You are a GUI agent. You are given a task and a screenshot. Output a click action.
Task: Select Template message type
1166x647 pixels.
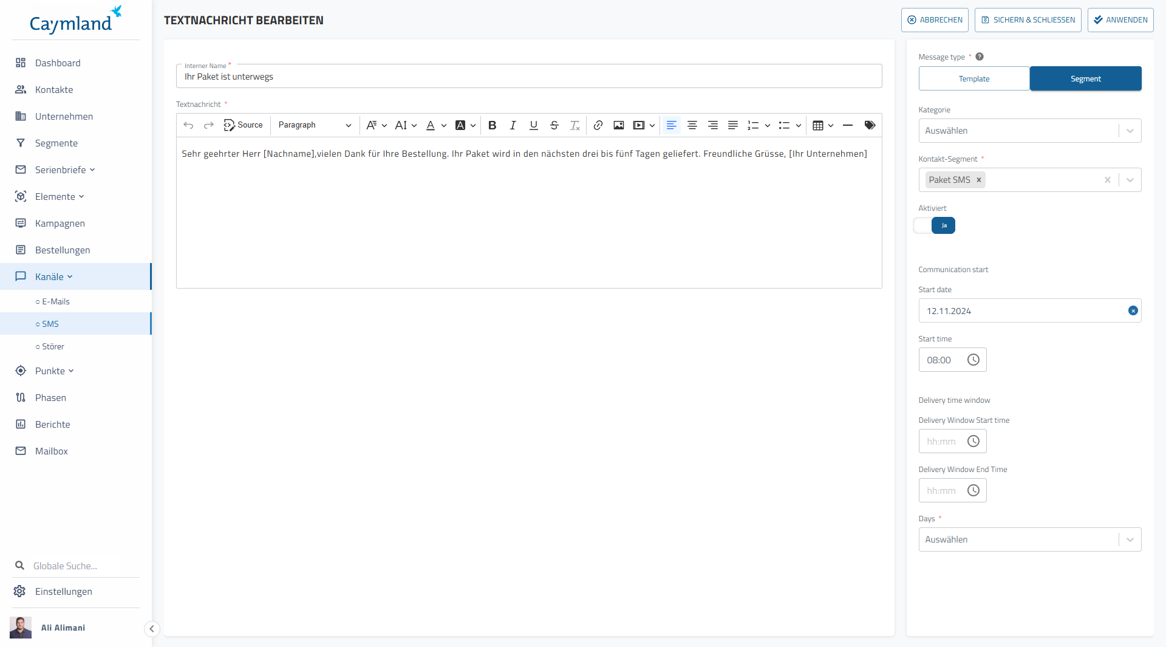pos(973,79)
